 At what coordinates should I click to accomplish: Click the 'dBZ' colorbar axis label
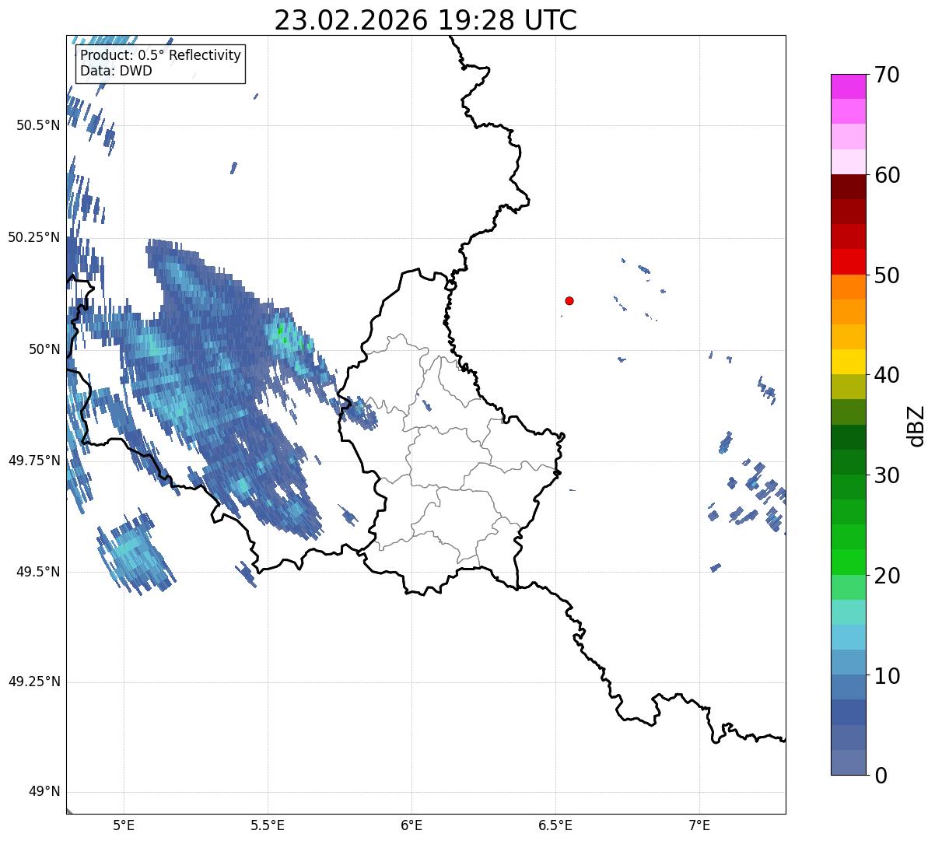[x=916, y=425]
